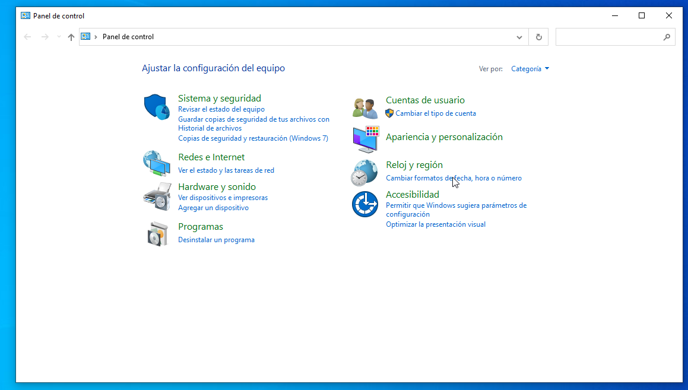
Task: Refresh the Panel de control view
Action: pyautogui.click(x=539, y=37)
